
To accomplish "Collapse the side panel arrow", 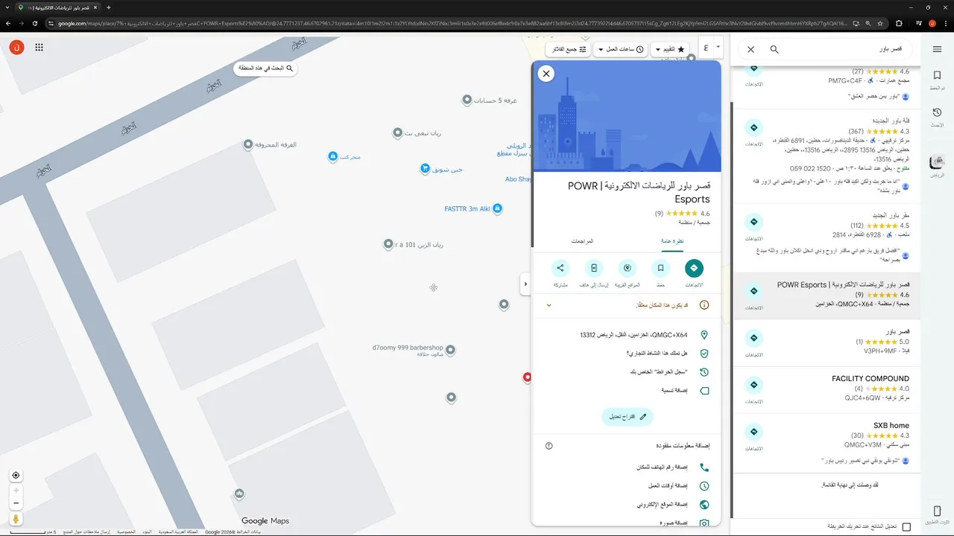I will (525, 284).
